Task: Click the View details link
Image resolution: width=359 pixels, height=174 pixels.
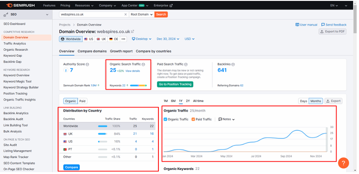Action: 133,71
